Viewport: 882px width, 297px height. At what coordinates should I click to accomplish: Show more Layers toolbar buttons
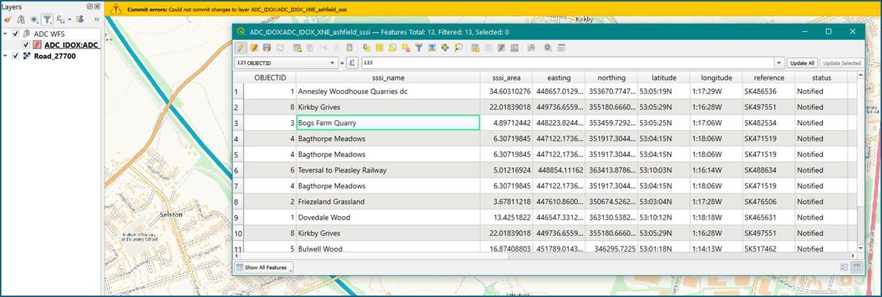(x=96, y=19)
